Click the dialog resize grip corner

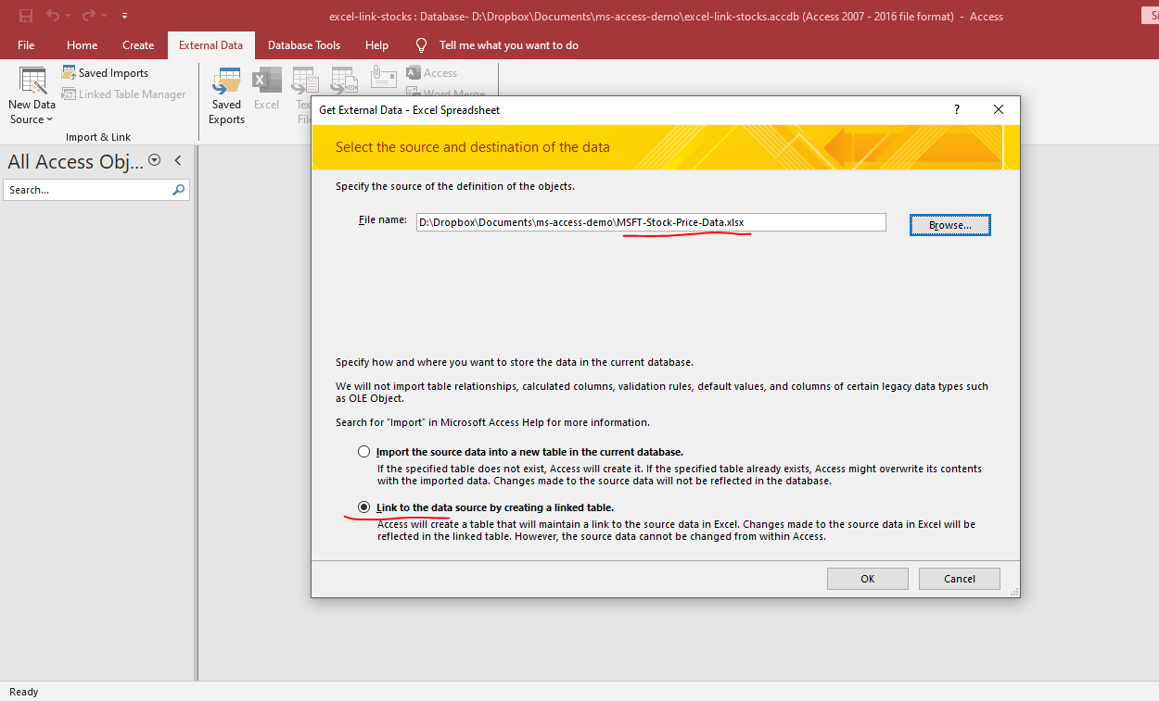(1013, 591)
